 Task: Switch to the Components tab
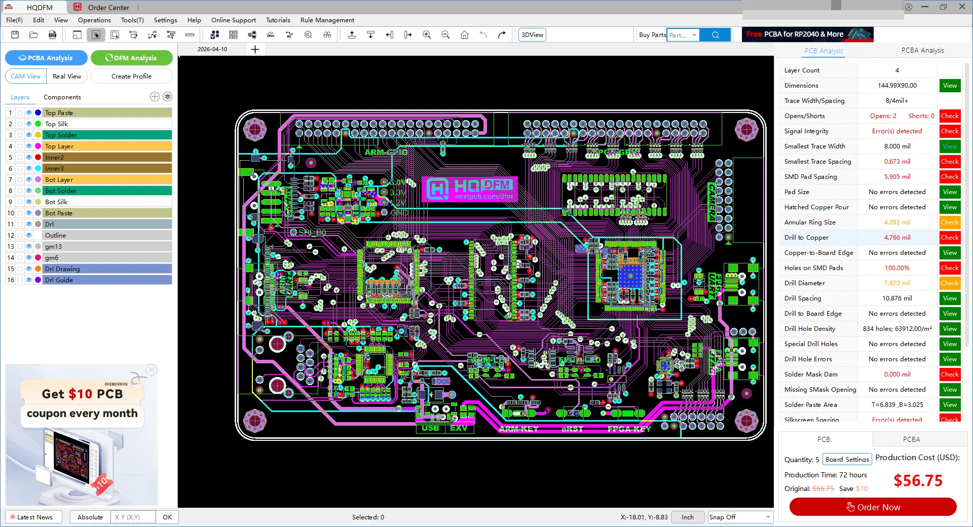[62, 97]
